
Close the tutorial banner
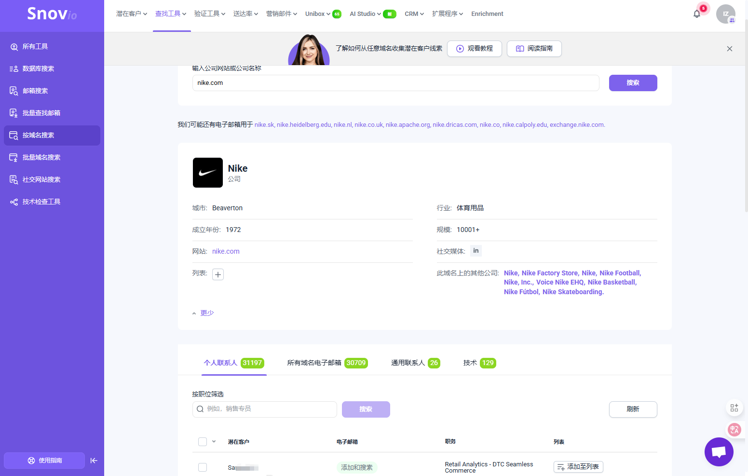(729, 49)
